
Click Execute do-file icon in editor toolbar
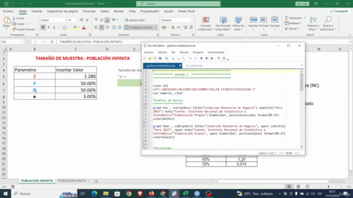click(x=224, y=58)
